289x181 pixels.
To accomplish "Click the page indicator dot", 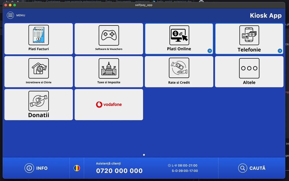I will tap(144, 155).
